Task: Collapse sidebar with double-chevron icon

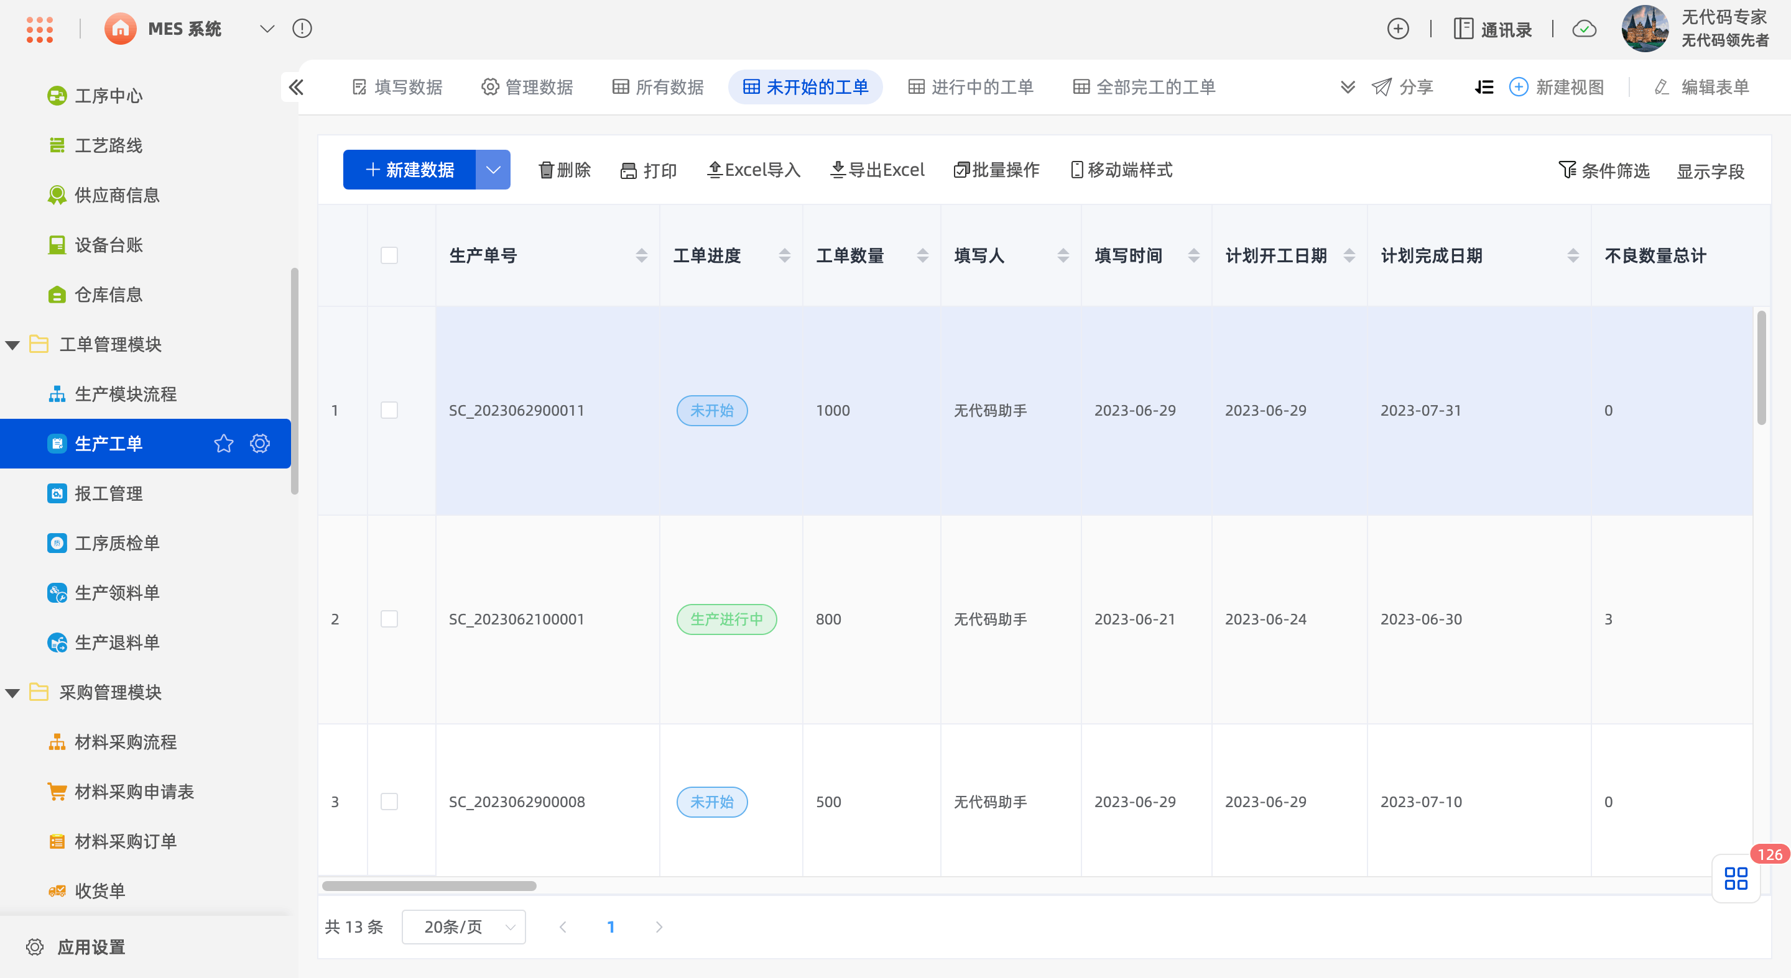Action: coord(296,87)
